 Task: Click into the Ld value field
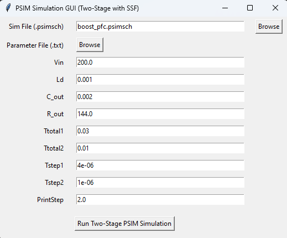pyautogui.click(x=160, y=80)
